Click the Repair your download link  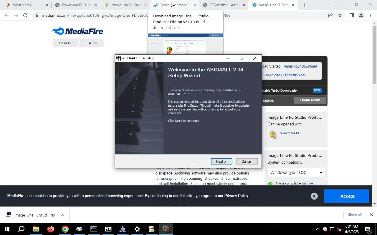[x=300, y=66]
